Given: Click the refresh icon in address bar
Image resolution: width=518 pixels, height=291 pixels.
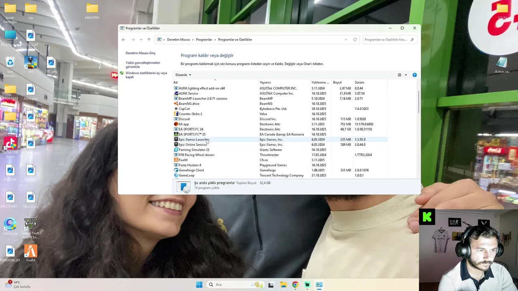Looking at the screenshot, I should [355, 40].
